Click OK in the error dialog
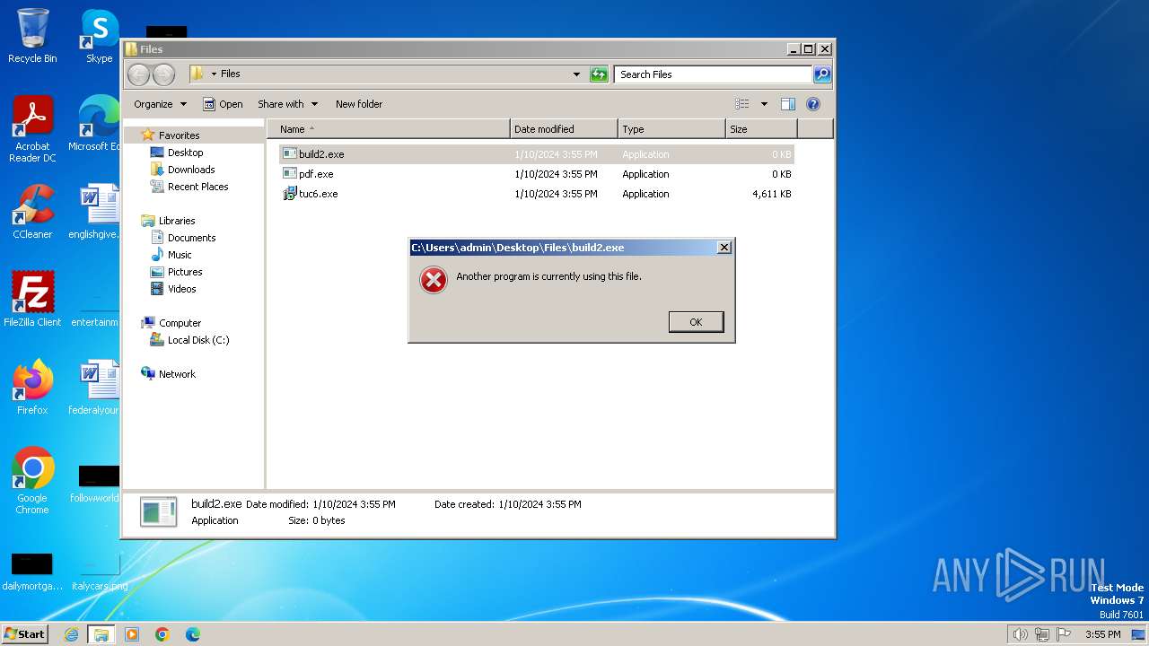The height and width of the screenshot is (646, 1149). pyautogui.click(x=696, y=322)
